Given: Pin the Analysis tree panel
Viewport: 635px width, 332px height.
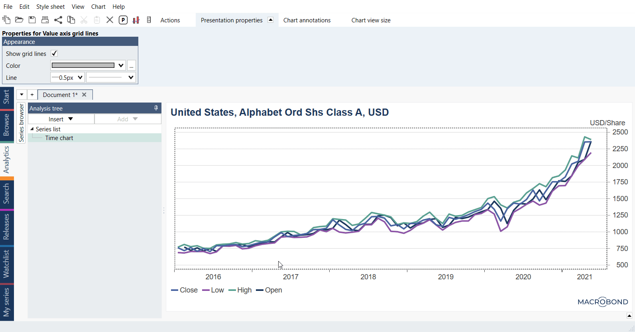Looking at the screenshot, I should tap(156, 108).
